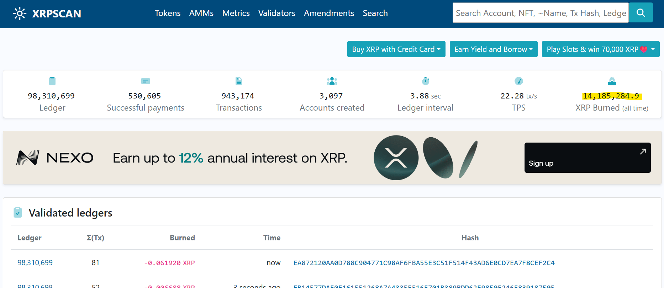Click the Ledger interval label
Image resolution: width=664 pixels, height=288 pixels.
[x=426, y=108]
